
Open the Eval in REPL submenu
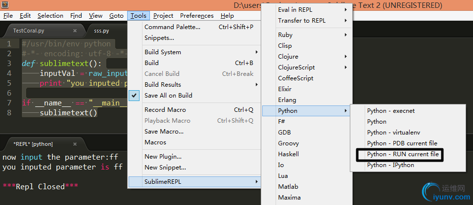pos(295,10)
